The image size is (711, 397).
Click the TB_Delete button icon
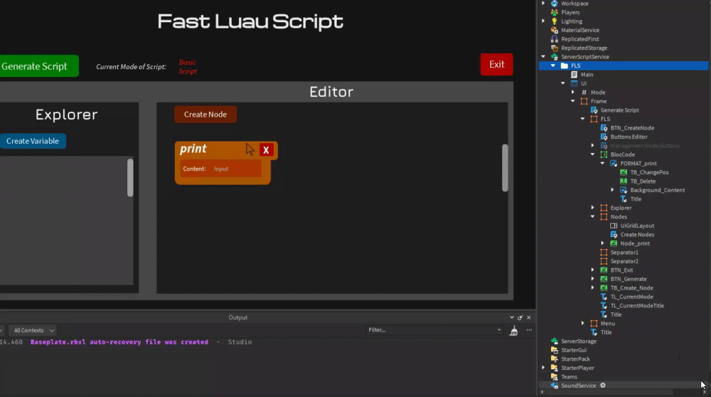tap(624, 181)
